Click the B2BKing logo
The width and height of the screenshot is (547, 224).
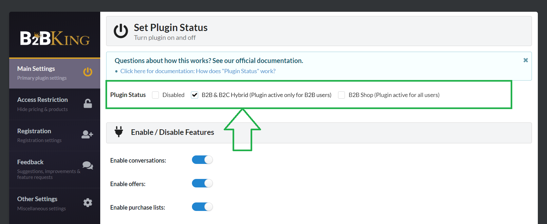pyautogui.click(x=55, y=38)
